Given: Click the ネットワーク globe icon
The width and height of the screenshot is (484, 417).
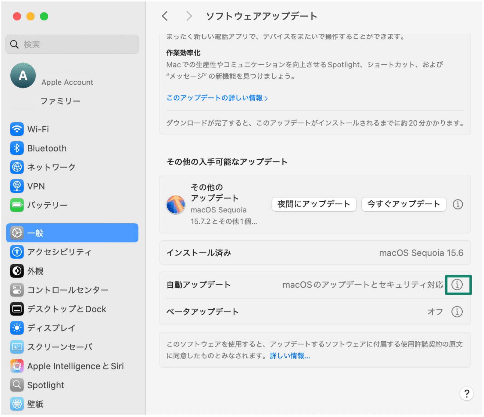Looking at the screenshot, I should pyautogui.click(x=17, y=167).
